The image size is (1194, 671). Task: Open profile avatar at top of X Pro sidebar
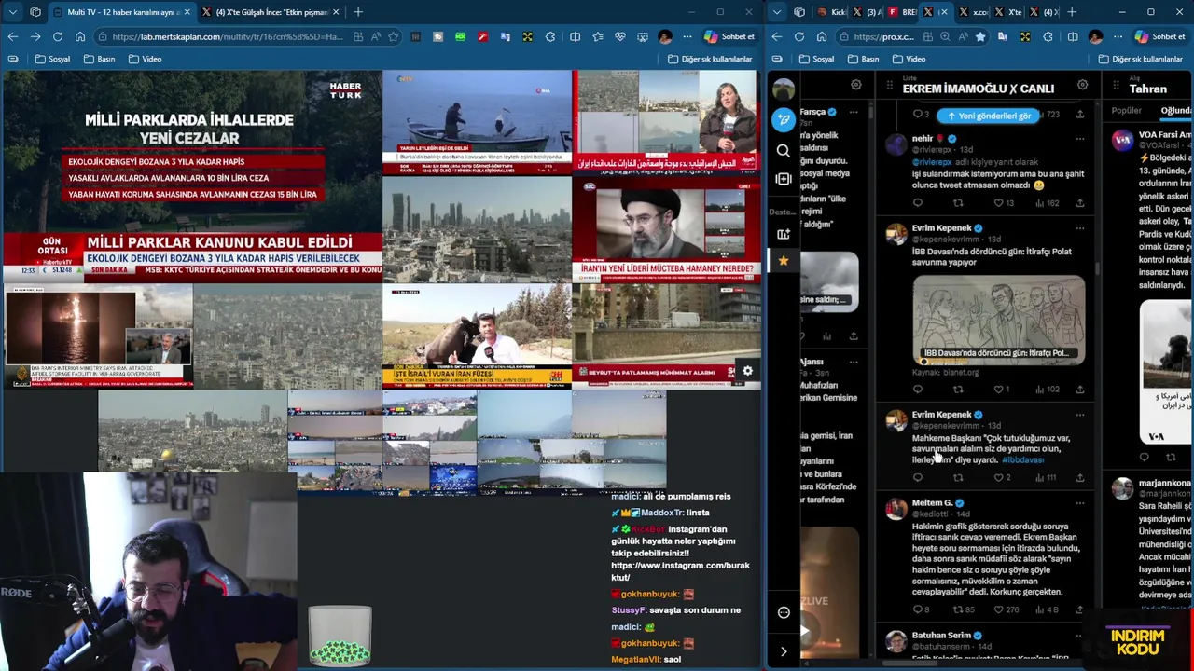click(x=784, y=89)
